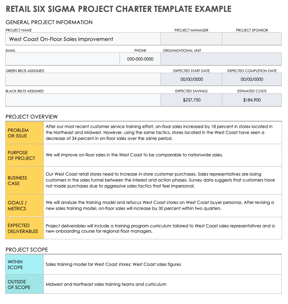Focus the Black Belts Assigned field
288x304 pixels.
(83, 100)
